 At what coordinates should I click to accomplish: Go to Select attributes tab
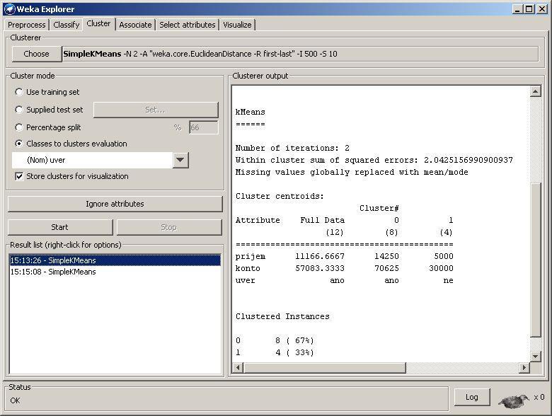(188, 25)
